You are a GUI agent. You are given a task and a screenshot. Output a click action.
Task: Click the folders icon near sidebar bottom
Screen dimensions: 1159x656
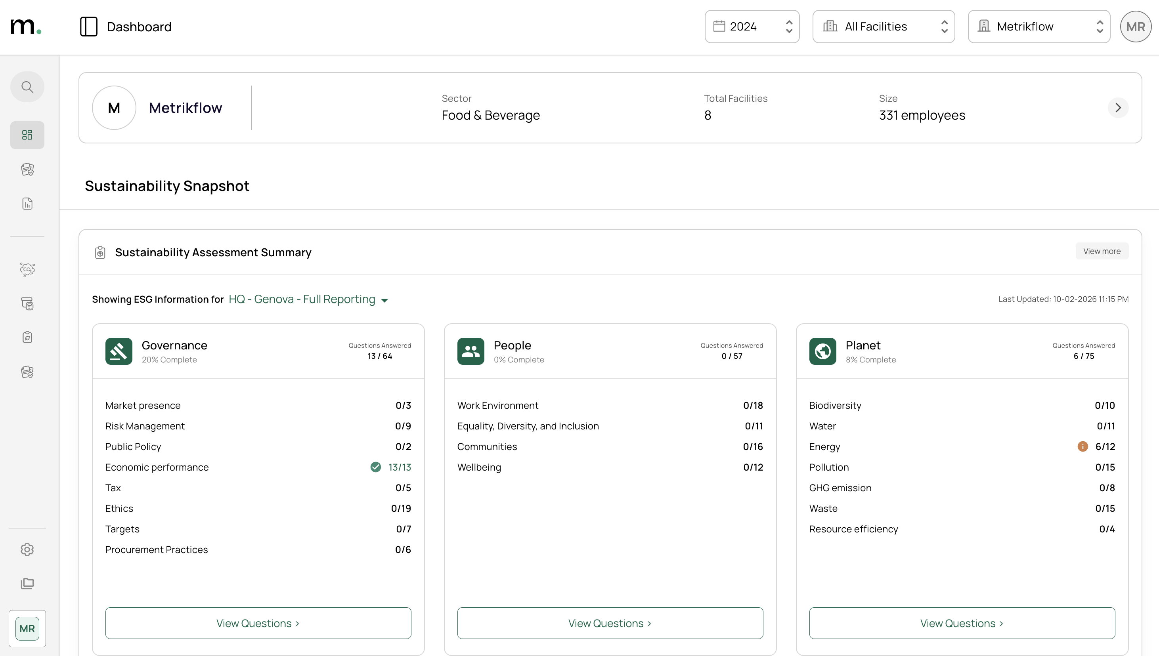coord(27,584)
